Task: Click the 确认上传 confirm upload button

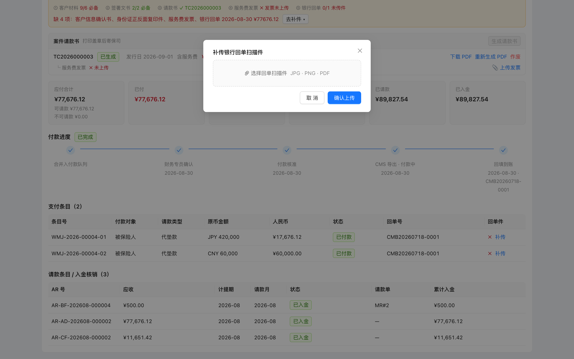Action: (x=344, y=98)
